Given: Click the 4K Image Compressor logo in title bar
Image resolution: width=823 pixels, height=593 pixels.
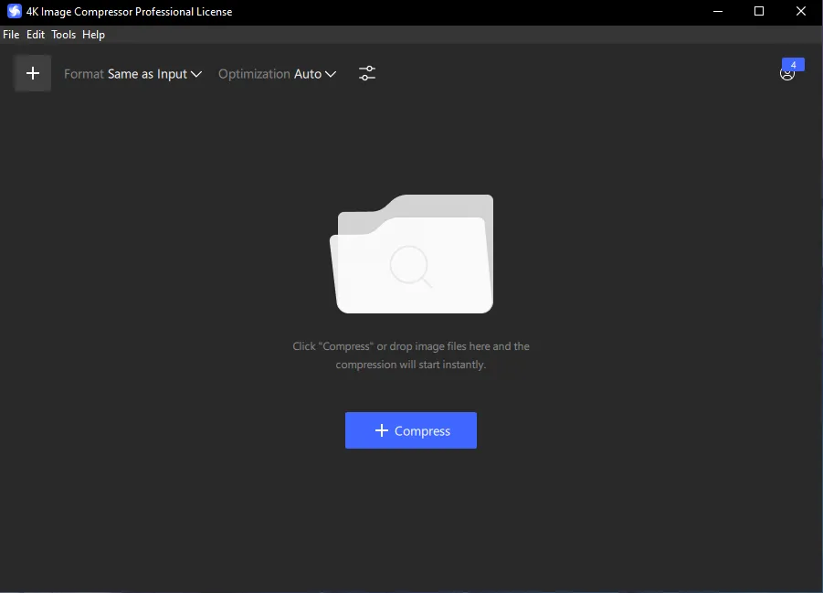Looking at the screenshot, I should 15,11.
